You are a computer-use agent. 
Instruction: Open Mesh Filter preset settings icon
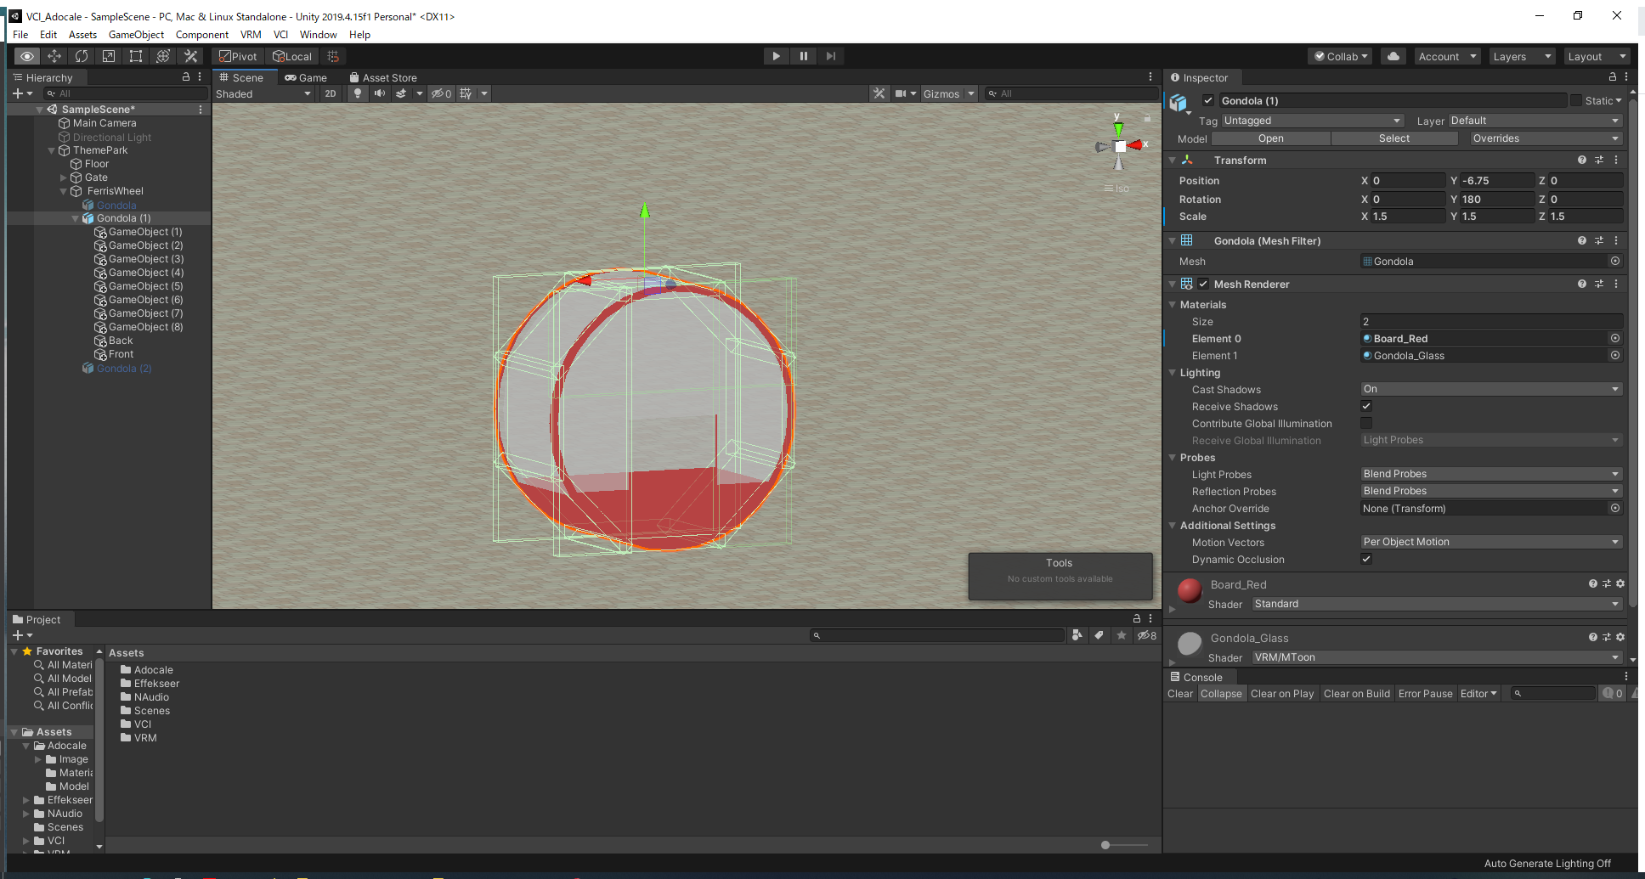pyautogui.click(x=1598, y=240)
